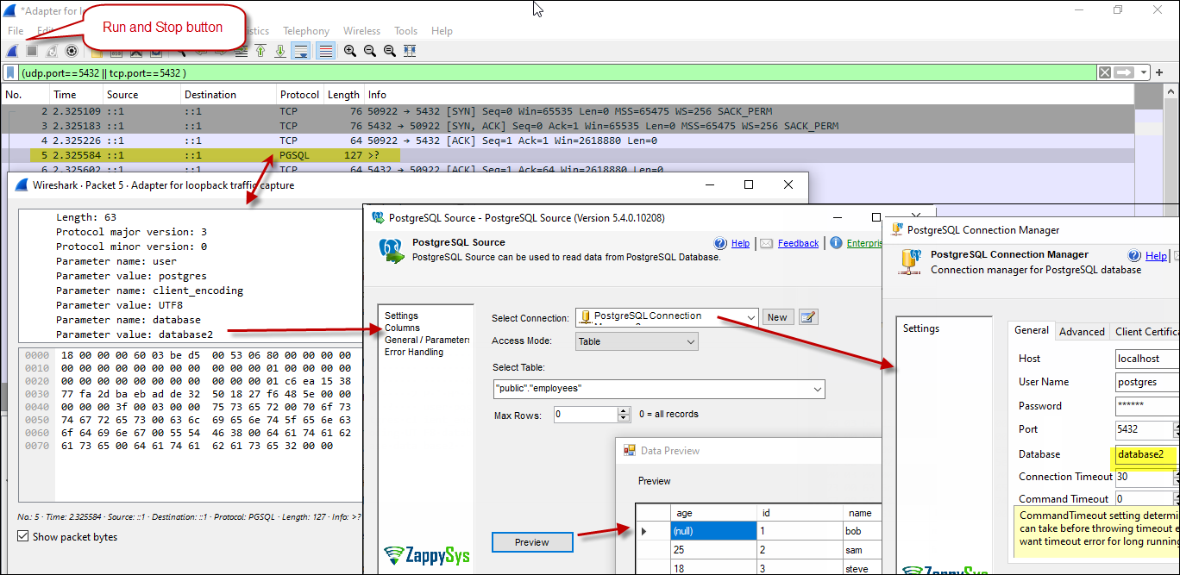Viewport: 1180px width, 575px height.
Task: Sort packets by Destination column header
Action: [x=228, y=95]
